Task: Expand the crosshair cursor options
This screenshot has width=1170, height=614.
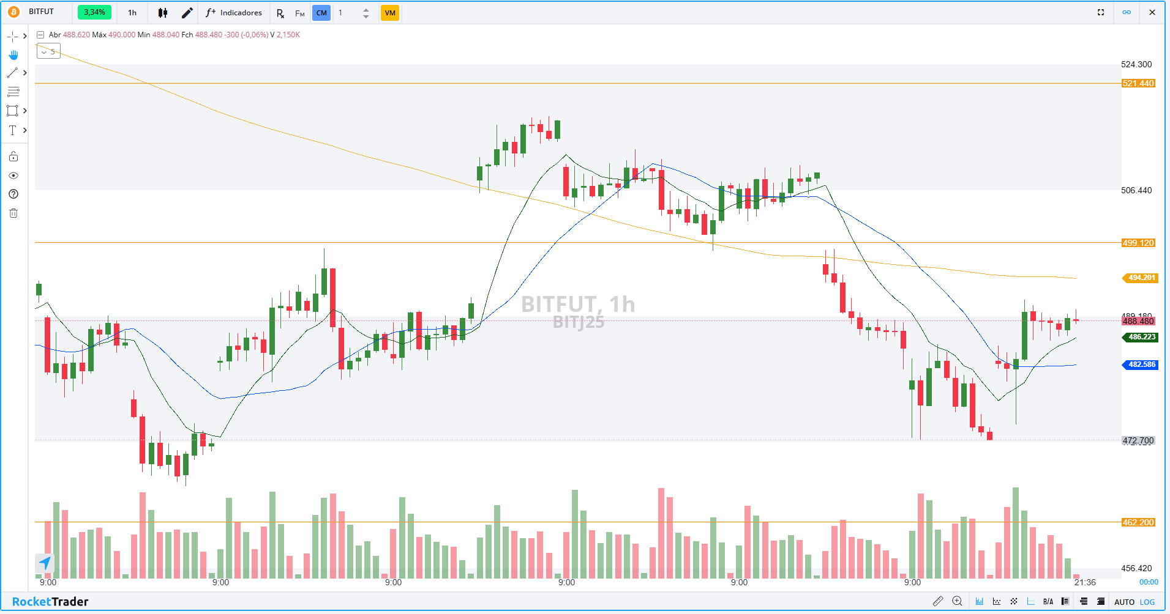Action: tap(24, 37)
